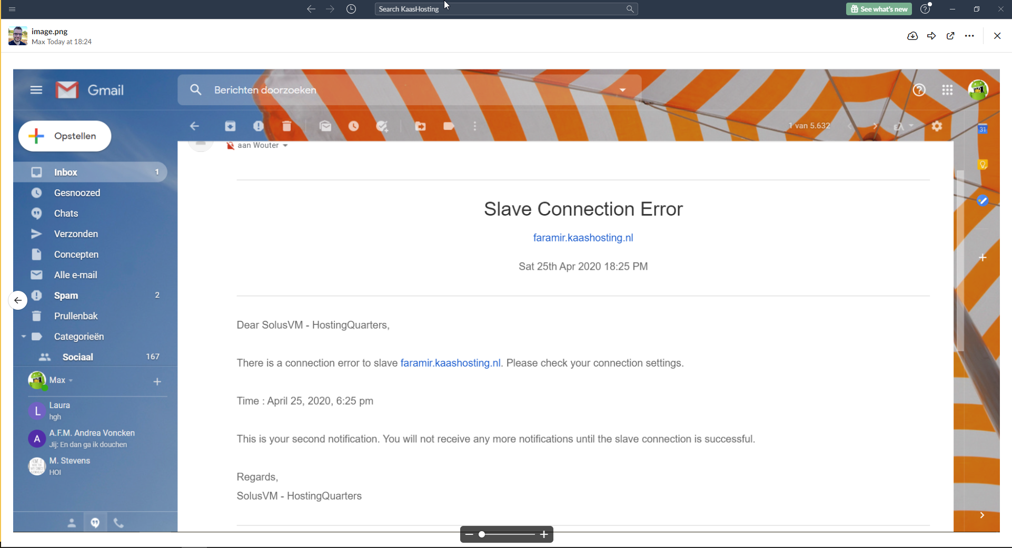
Task: Open the history clock icon in title bar
Action: [x=351, y=9]
